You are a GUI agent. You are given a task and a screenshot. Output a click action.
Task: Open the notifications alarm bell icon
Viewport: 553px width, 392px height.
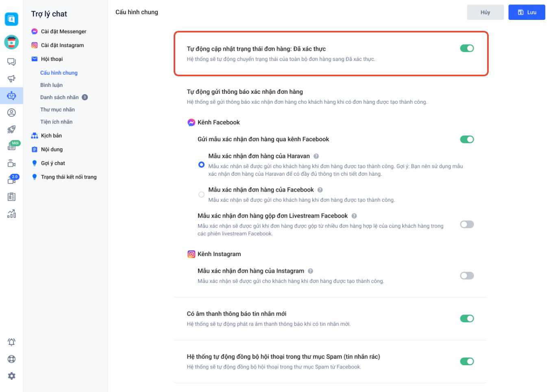11,342
